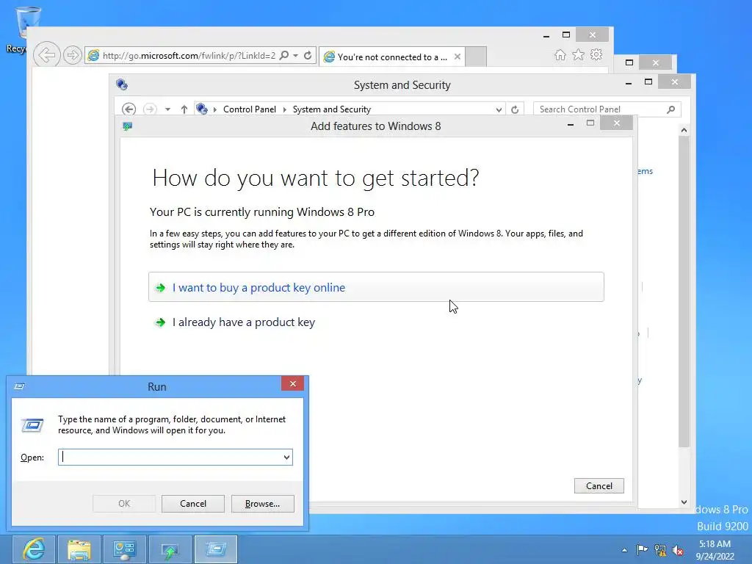The height and width of the screenshot is (564, 752).
Task: Open a new tab in Internet Explorer
Action: coord(476,57)
